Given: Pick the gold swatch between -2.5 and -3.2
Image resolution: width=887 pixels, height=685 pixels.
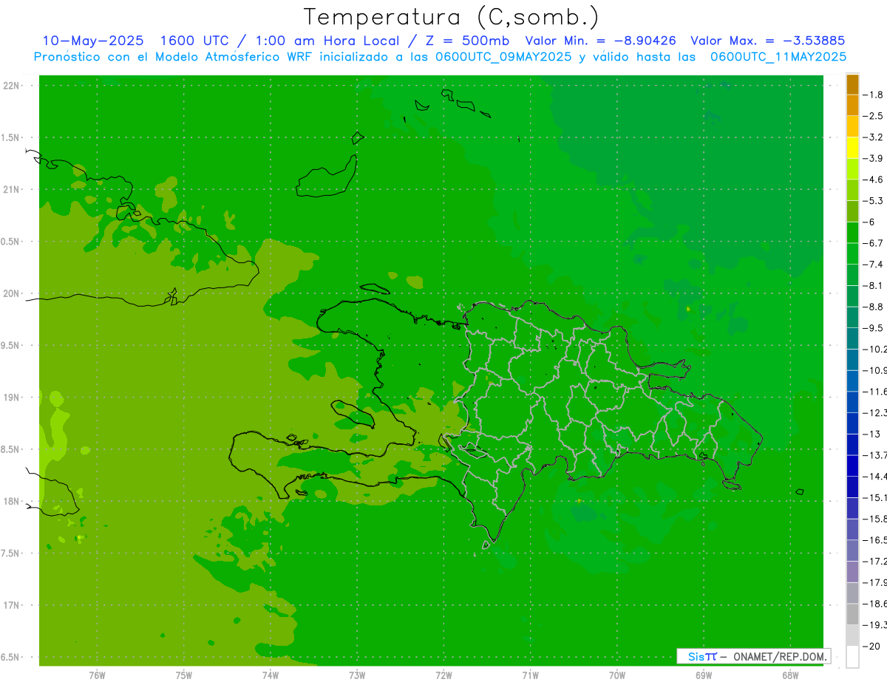Looking at the screenshot, I should (852, 126).
